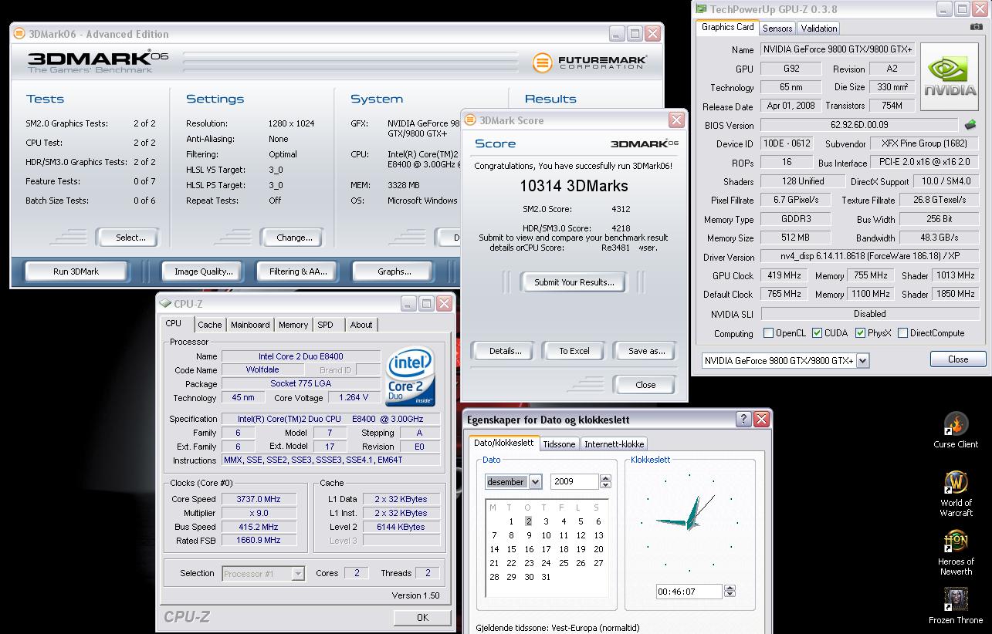Click the Core Speed value 3737.0 MHz

259,499
